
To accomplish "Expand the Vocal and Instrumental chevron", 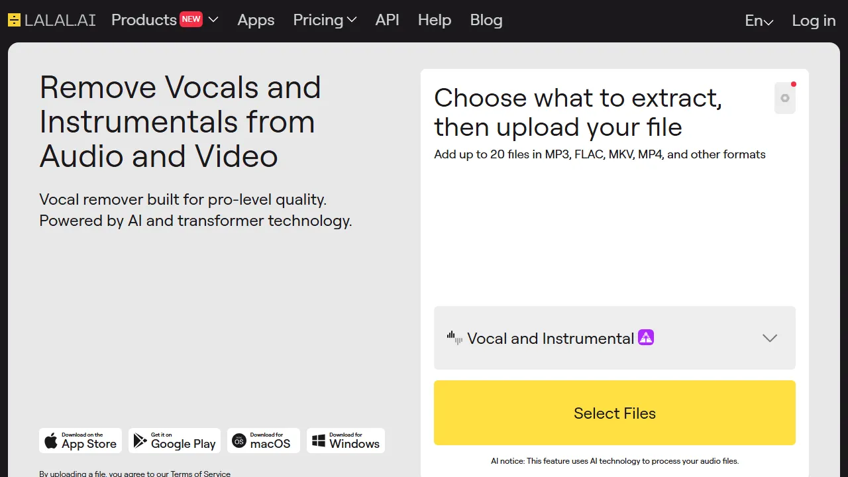I will pos(770,338).
